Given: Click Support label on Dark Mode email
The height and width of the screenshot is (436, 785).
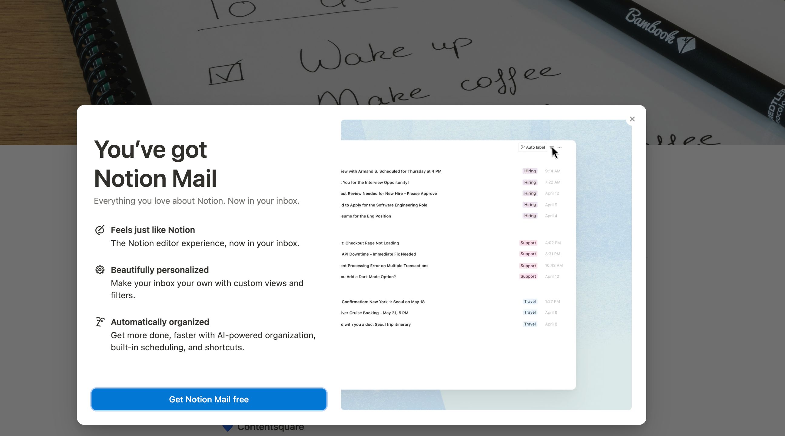Looking at the screenshot, I should coord(528,276).
